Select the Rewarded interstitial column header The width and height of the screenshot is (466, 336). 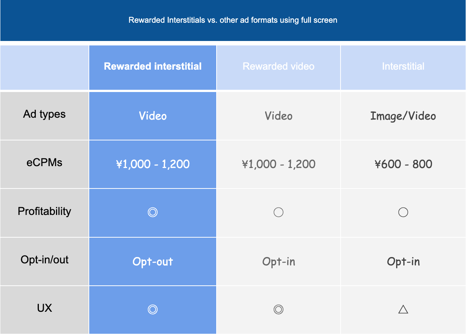152,67
